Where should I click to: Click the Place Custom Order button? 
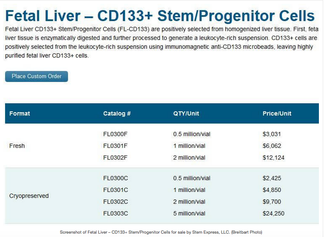pos(37,76)
